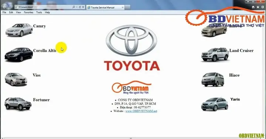Click the address line D59, P.14, Q.GO VAP
The image size is (266, 139).
(x=135, y=104)
